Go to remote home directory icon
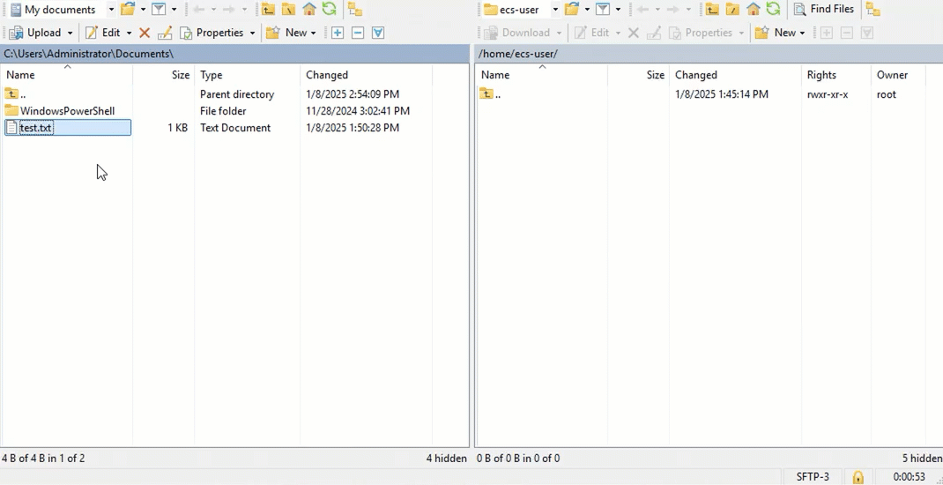943x485 pixels. pos(754,9)
